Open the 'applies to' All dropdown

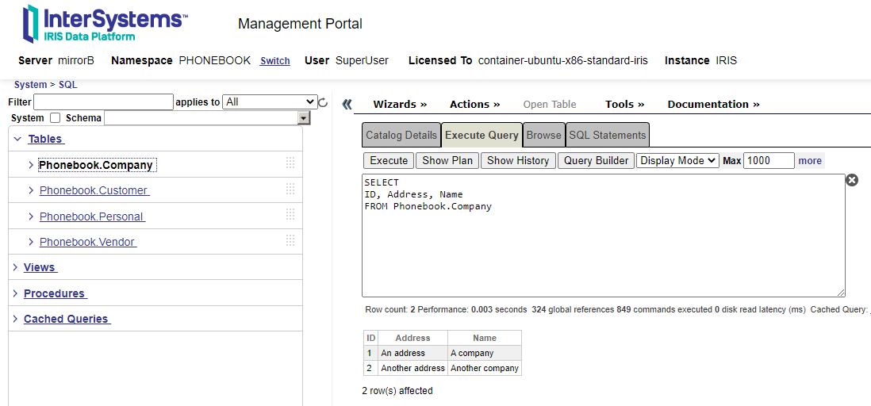coord(270,101)
